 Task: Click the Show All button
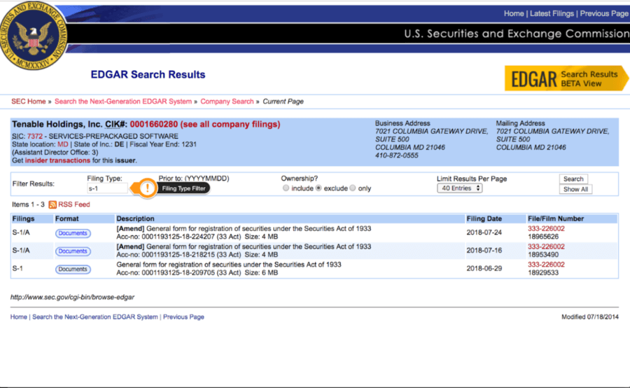coord(575,189)
